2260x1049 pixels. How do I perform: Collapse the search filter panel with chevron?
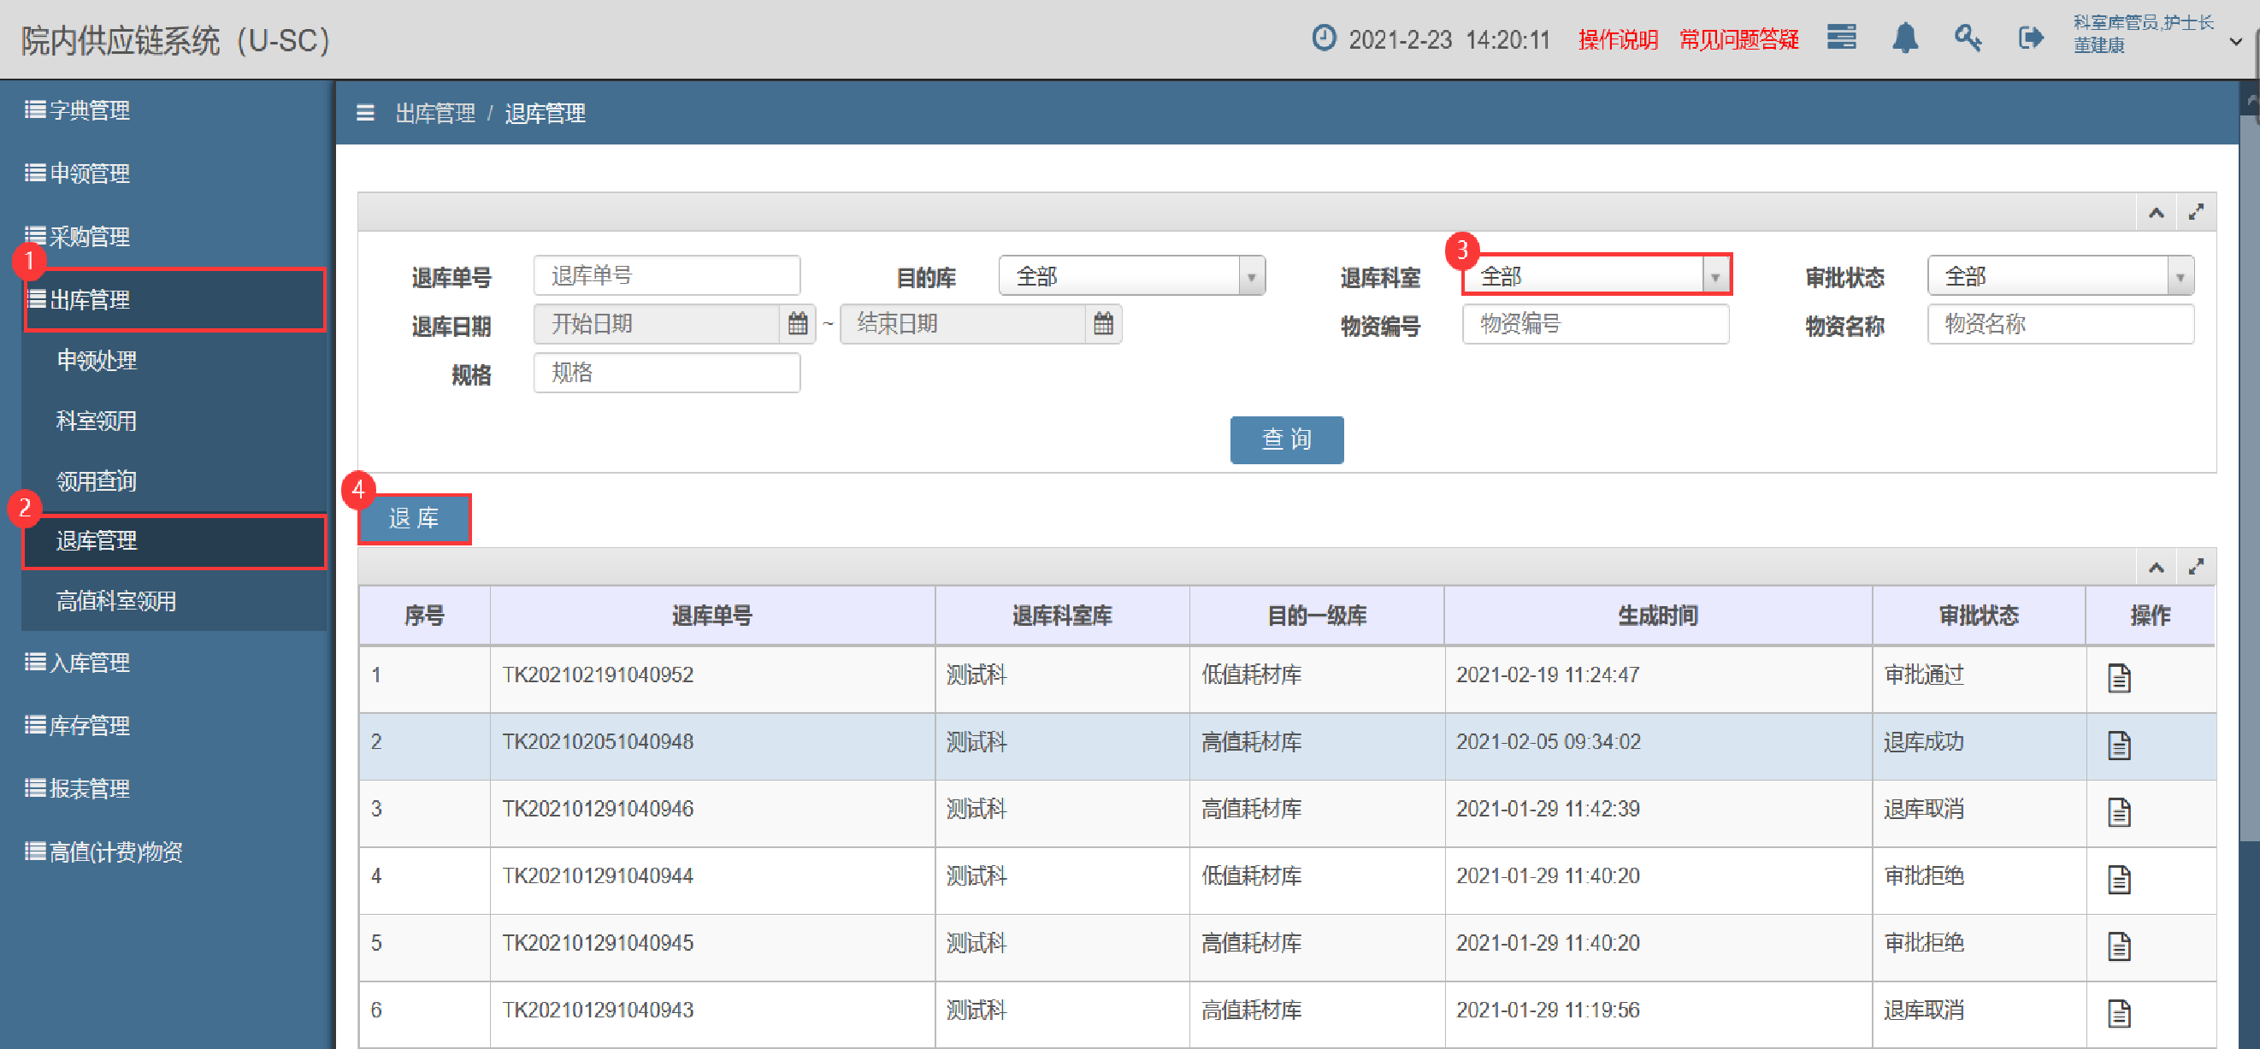tap(2156, 212)
